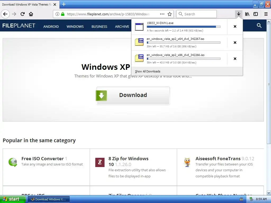271x203 pixels.
Task: Click the Aiseesoft FoneTrans mascot icon
Action: coord(187,162)
